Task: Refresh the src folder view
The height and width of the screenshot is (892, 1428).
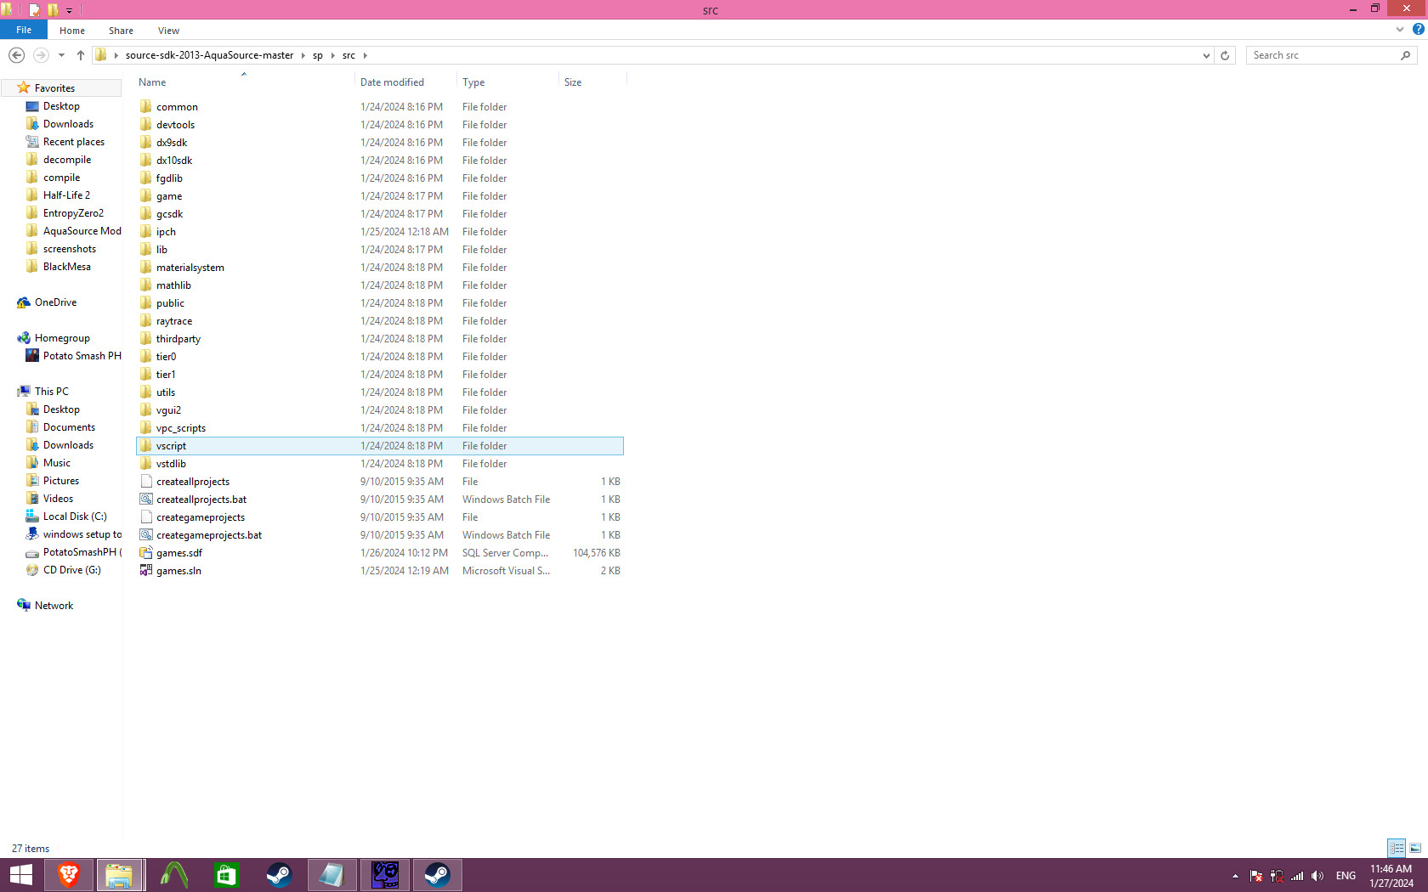Action: (1225, 55)
